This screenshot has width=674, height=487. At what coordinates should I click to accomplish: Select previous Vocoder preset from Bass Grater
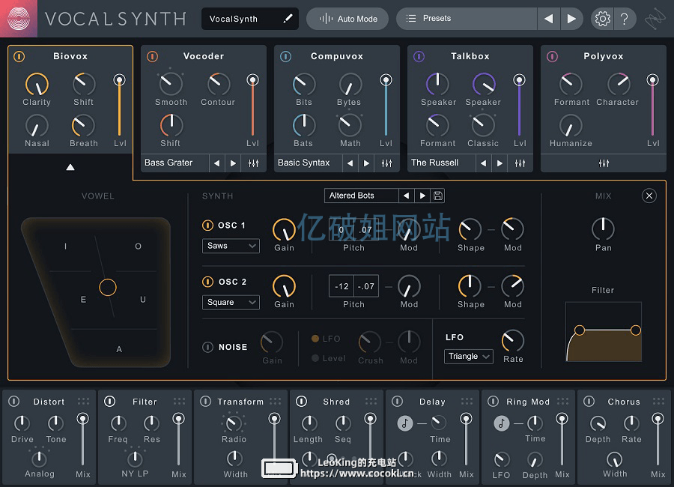[216, 163]
